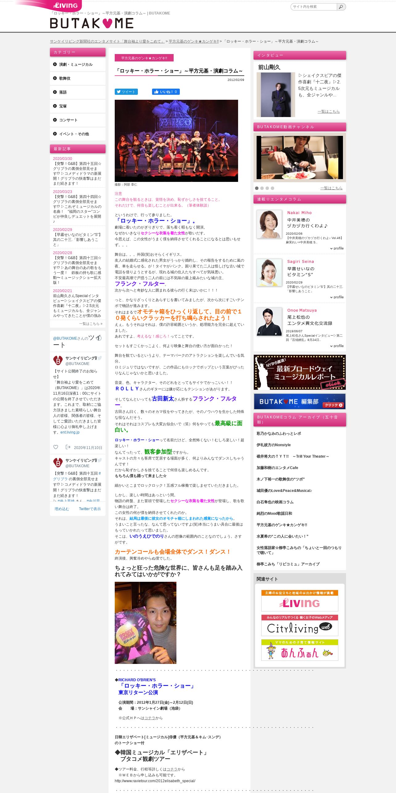Click コチラ link for tour details
Image resolution: width=396 pixels, height=793 pixels.
point(172,769)
